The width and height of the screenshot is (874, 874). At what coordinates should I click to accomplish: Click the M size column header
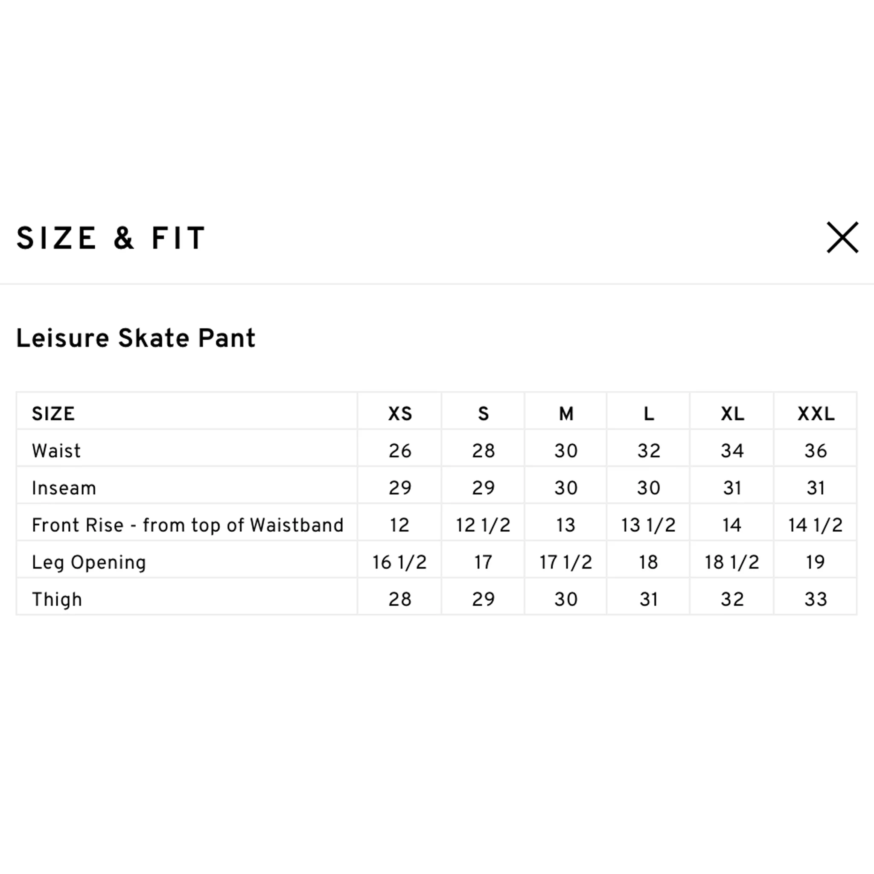[566, 414]
